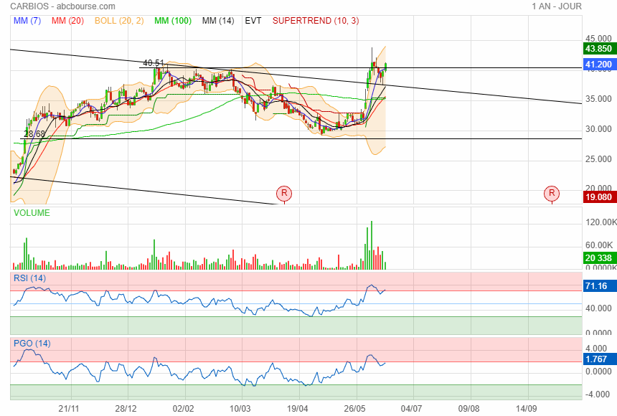Viewport: 617px width, 416px height.
Task: Click the 60.00K volume axis label
Action: coord(599,245)
